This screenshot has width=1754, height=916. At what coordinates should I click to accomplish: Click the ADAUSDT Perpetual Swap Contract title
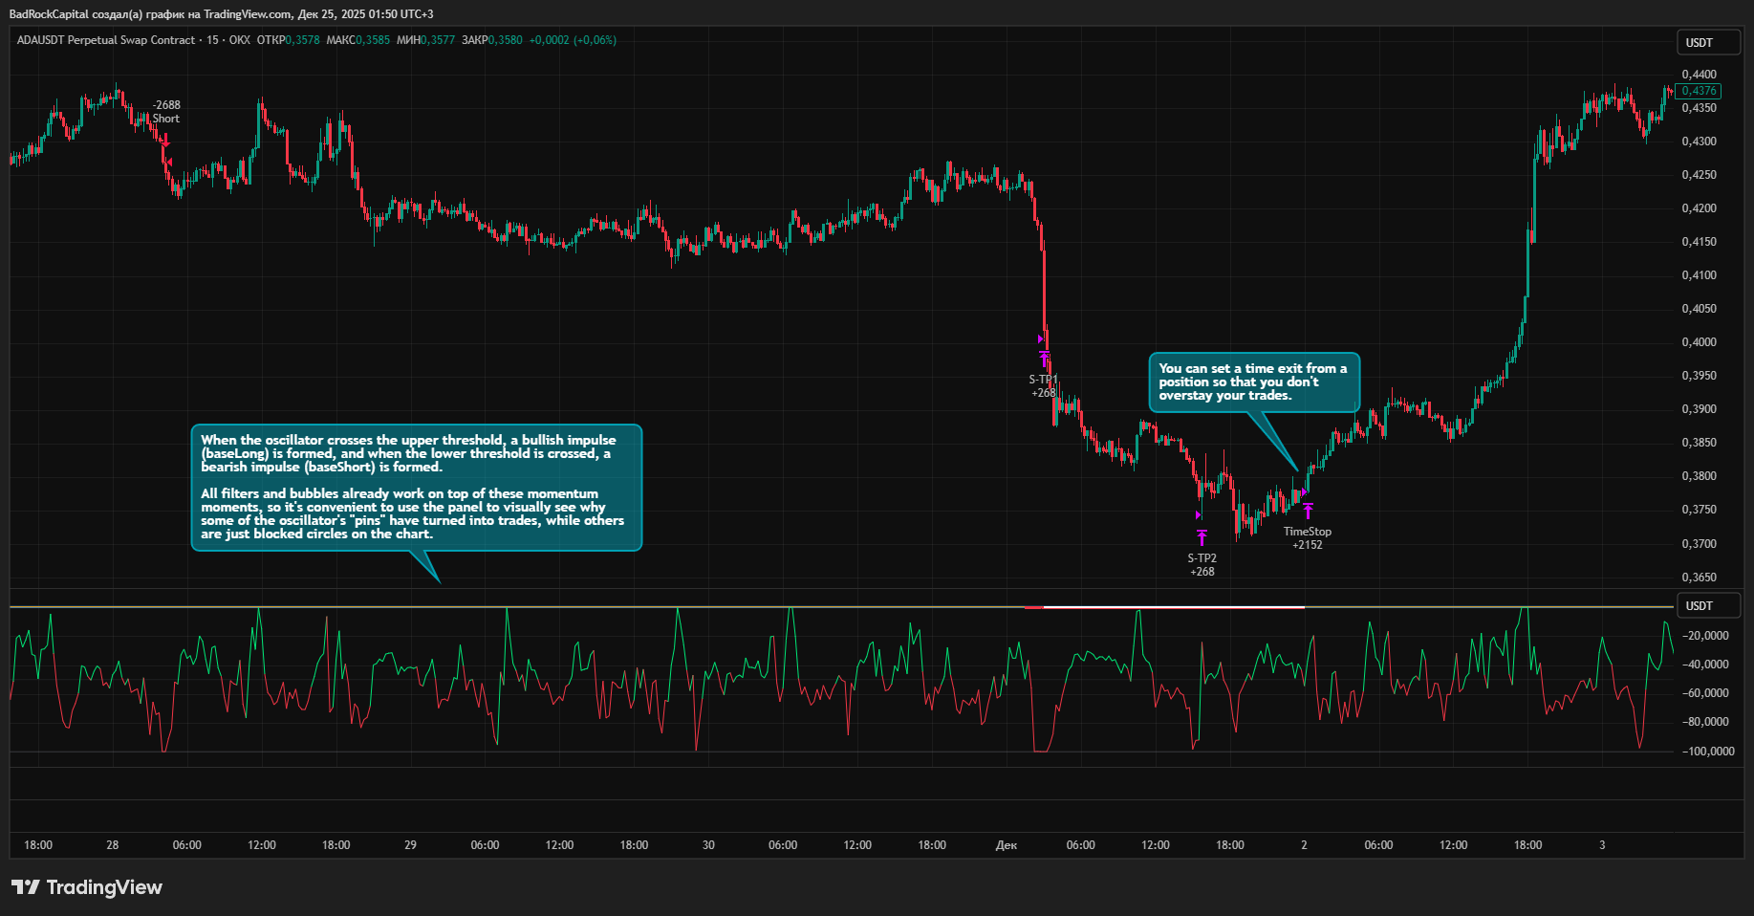[x=105, y=40]
